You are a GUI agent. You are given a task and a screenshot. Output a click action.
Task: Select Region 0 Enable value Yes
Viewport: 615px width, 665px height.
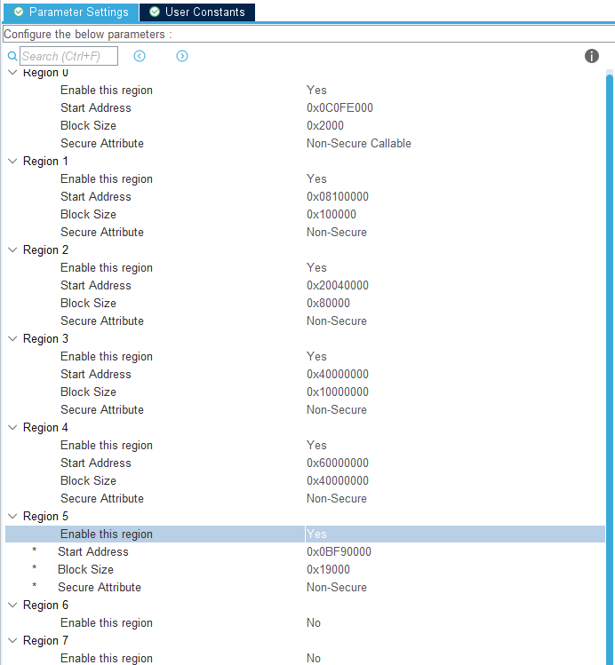click(x=316, y=91)
